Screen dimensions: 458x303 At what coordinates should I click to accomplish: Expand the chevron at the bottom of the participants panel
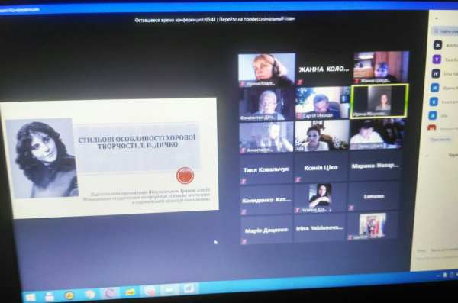pyautogui.click(x=427, y=156)
